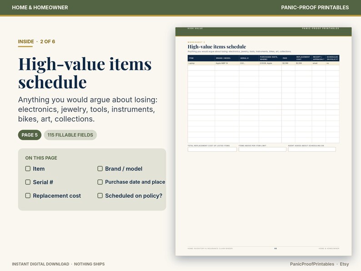The image size is (361, 271).
Task: Click the worksheet's small High-value items schedule title
Action: pyautogui.click(x=217, y=46)
